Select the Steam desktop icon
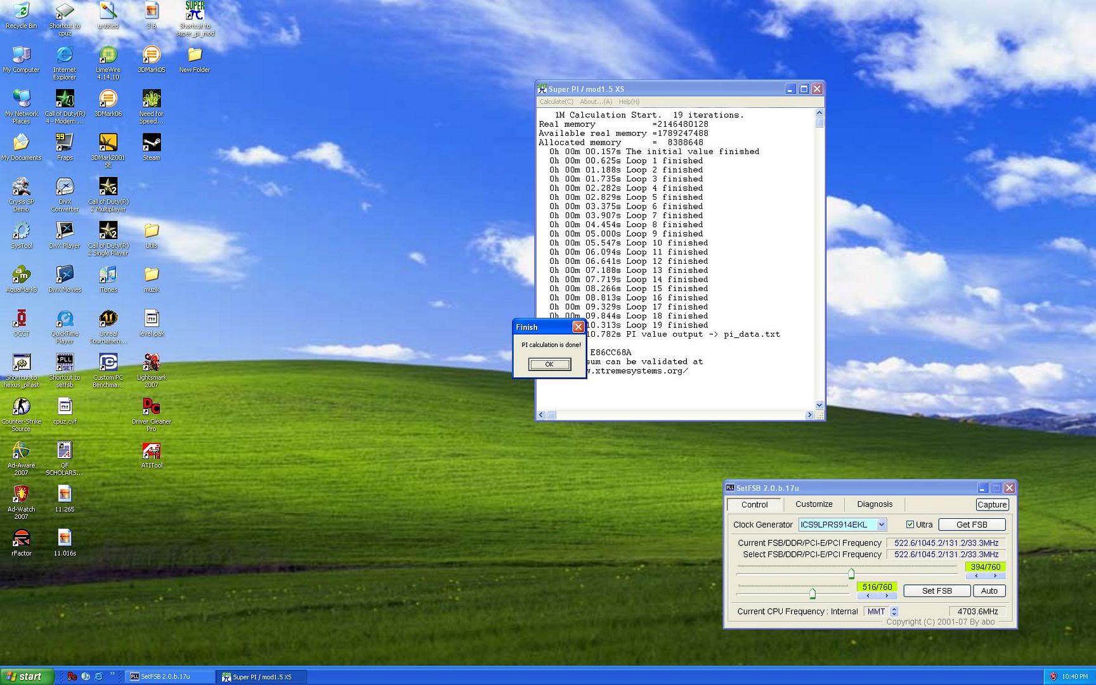 pyautogui.click(x=151, y=147)
